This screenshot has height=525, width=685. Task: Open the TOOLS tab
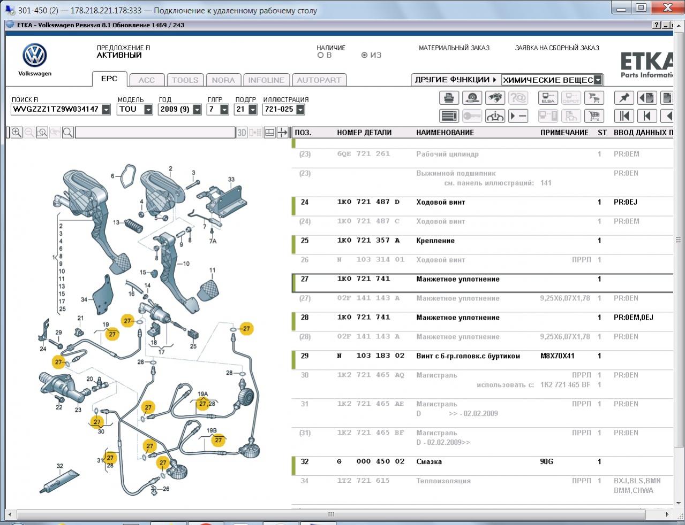coord(185,80)
